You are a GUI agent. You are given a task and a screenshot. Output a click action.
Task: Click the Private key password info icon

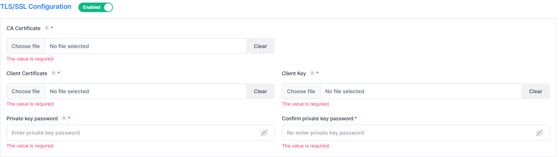[64, 118]
